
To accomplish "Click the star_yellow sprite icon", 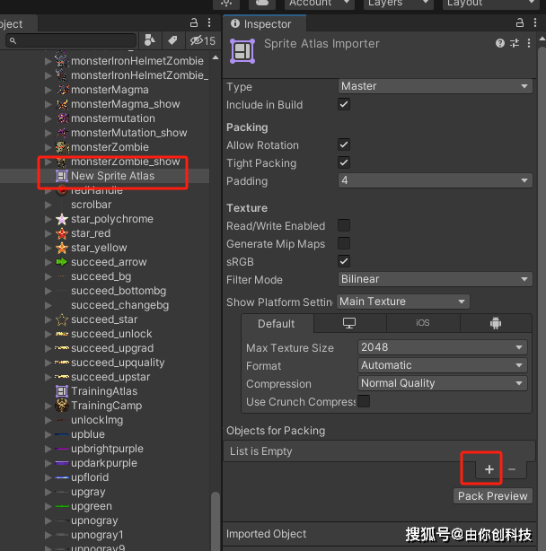I will tap(62, 248).
